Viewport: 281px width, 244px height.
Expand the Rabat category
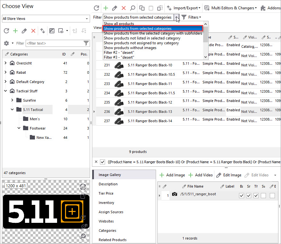click(5, 72)
